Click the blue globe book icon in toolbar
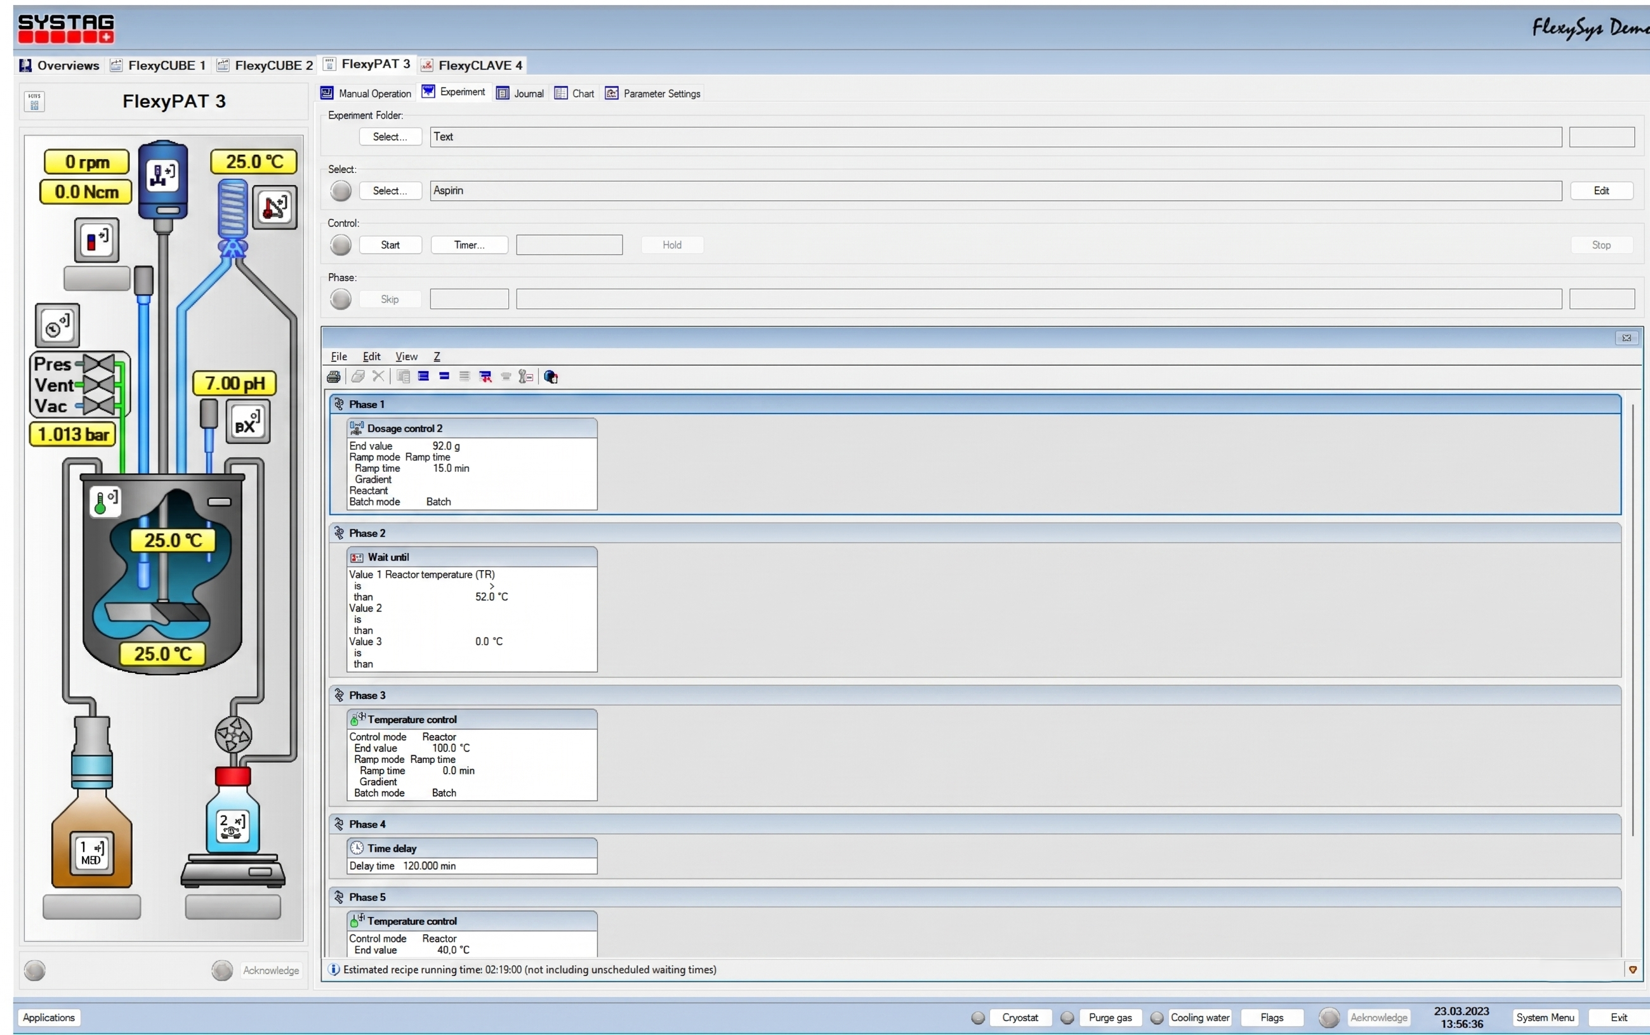Image resolution: width=1650 pixels, height=1035 pixels. [x=551, y=377]
